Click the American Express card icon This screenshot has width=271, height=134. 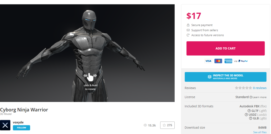click(228, 61)
